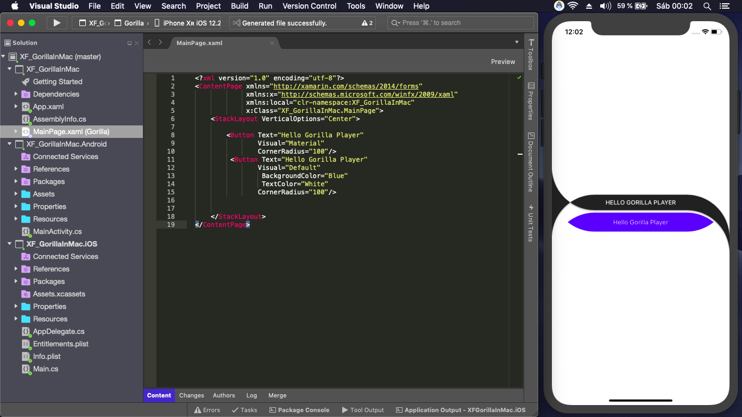The height and width of the screenshot is (417, 742).
Task: Navigate back with the left arrow beside tabs
Action: pos(150,42)
